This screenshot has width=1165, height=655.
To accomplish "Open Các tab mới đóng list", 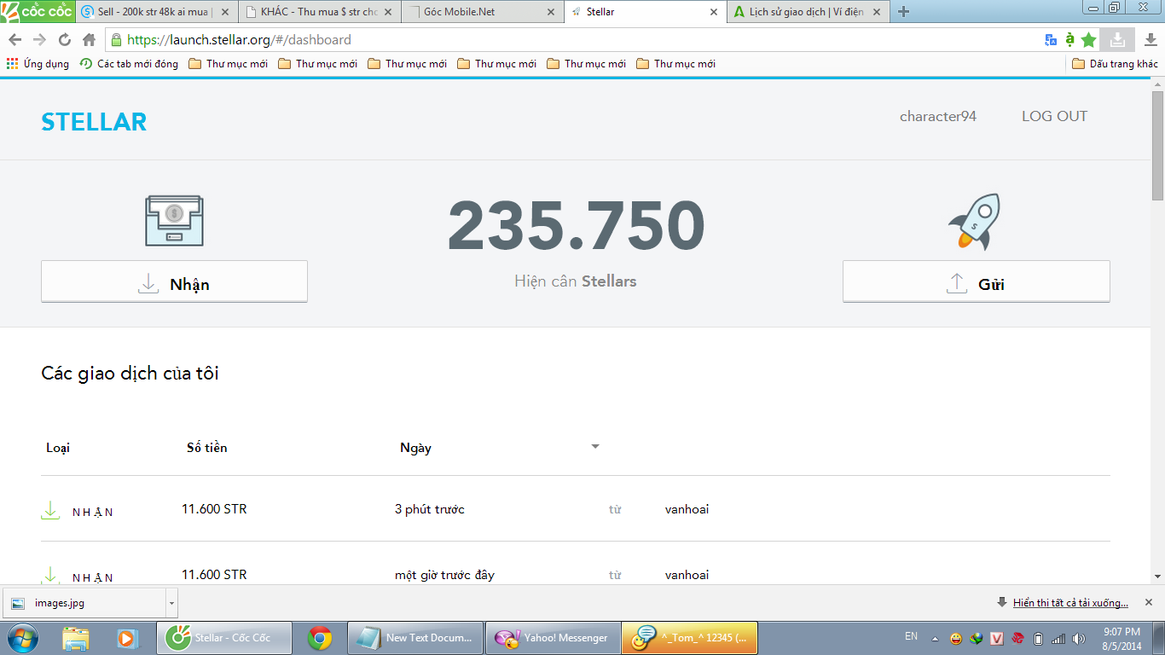I will (x=129, y=64).
